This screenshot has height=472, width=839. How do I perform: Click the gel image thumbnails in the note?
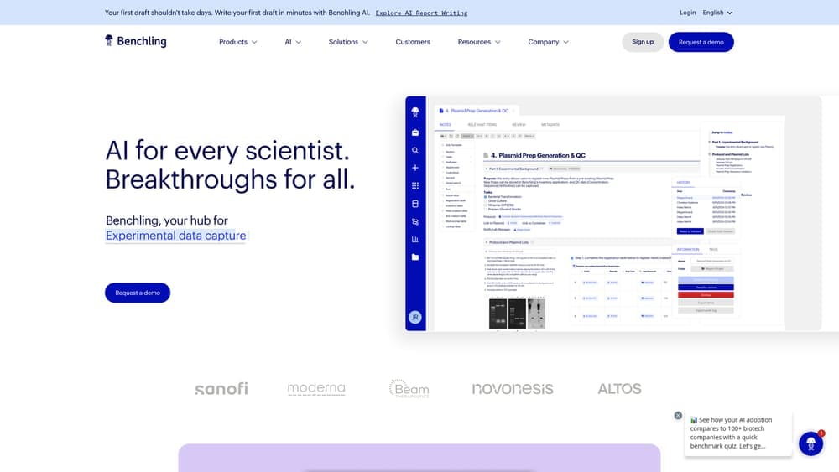[x=517, y=313]
